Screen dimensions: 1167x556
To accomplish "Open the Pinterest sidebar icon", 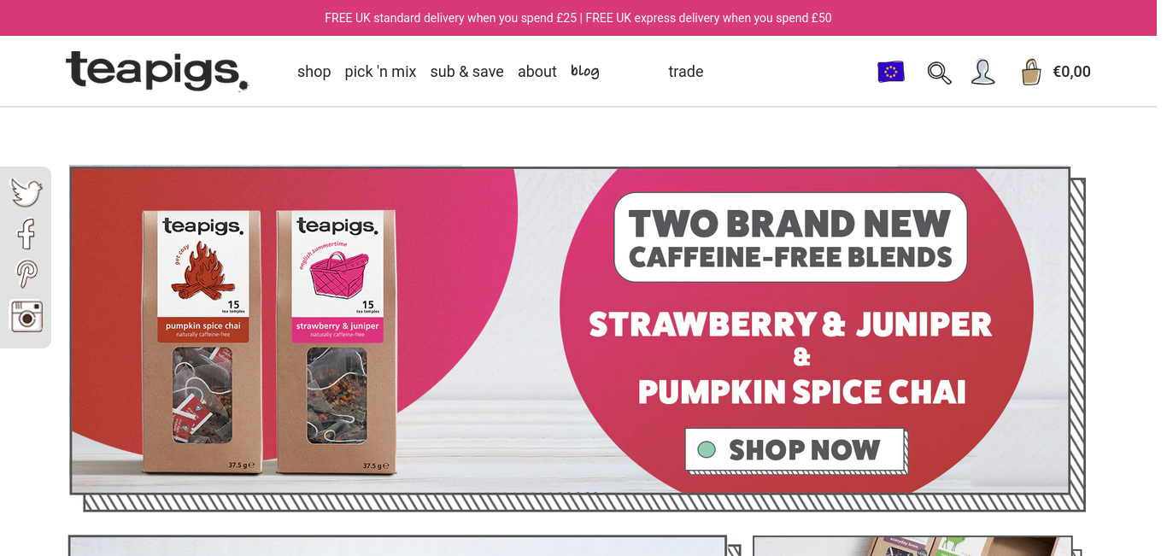I will (x=27, y=274).
